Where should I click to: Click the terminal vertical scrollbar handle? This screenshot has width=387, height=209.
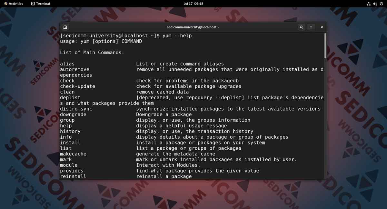click(325, 45)
